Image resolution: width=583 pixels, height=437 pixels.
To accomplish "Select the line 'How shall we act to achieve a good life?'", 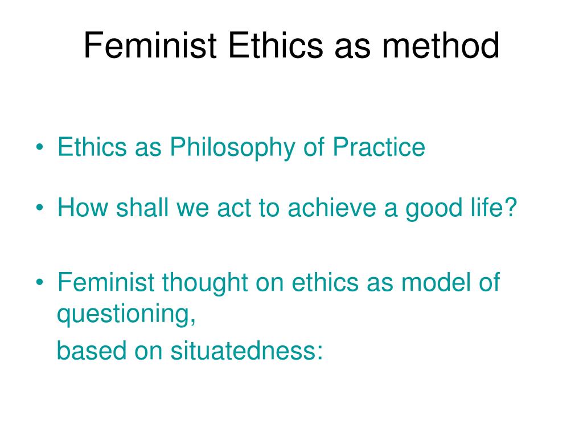I will pos(287,208).
